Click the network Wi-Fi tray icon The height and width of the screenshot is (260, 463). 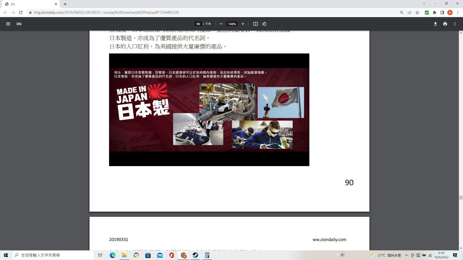(x=430, y=255)
